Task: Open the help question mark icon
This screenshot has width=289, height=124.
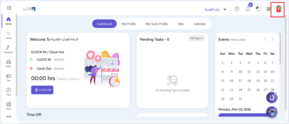Action: pyautogui.click(x=237, y=9)
